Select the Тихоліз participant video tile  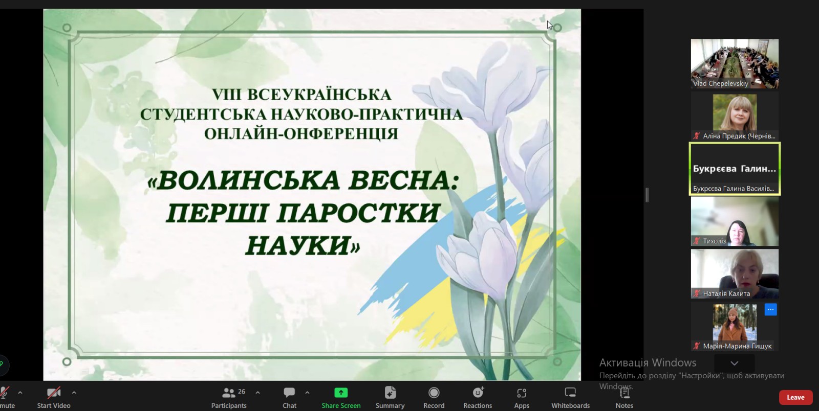(735, 221)
